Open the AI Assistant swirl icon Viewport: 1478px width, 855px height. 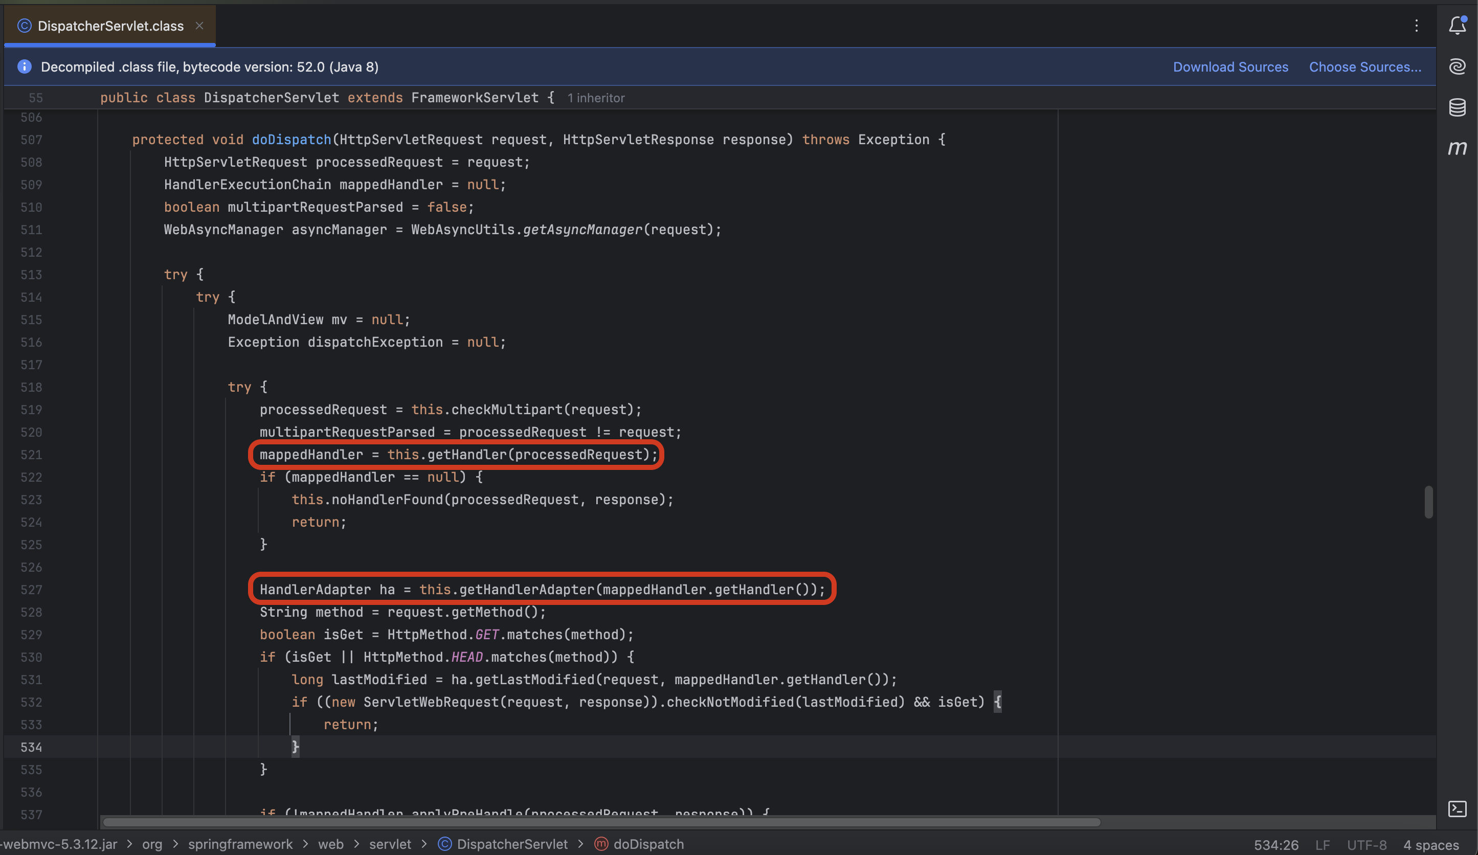pyautogui.click(x=1458, y=66)
